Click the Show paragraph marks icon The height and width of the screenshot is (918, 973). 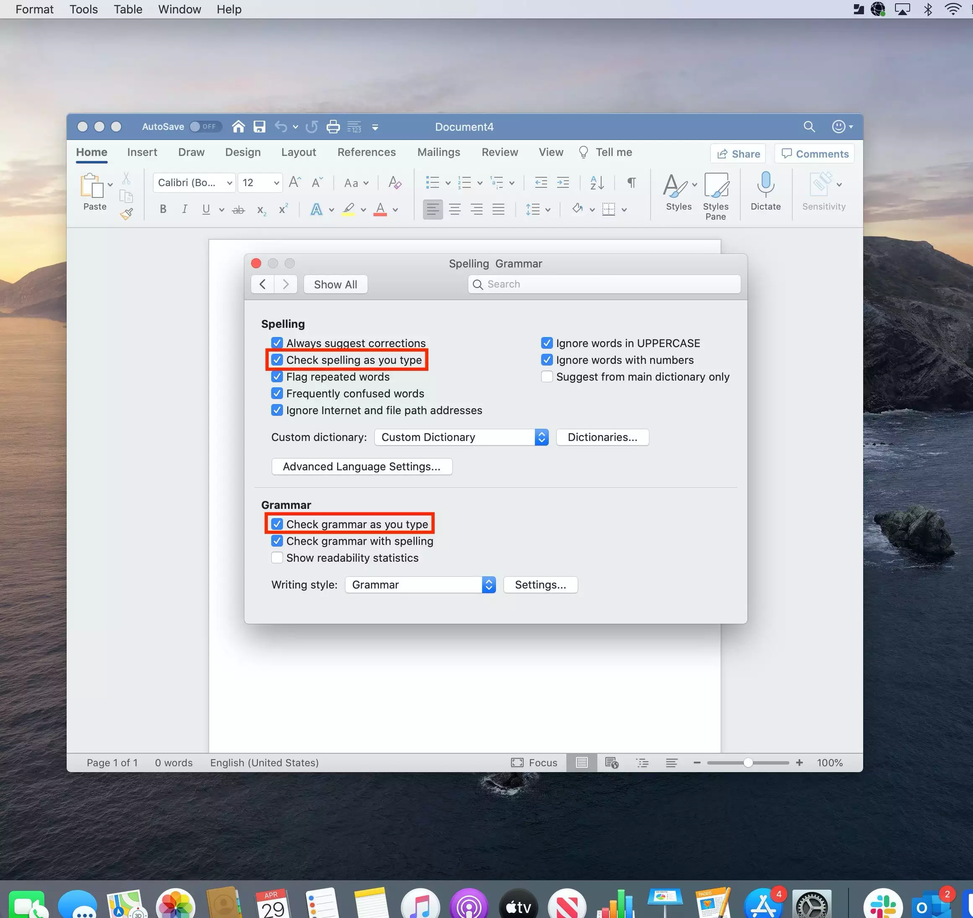[631, 182]
